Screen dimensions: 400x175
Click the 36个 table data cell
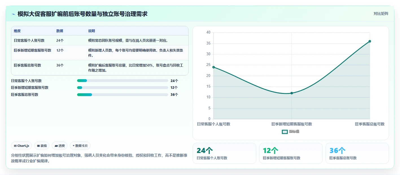tap(60, 65)
